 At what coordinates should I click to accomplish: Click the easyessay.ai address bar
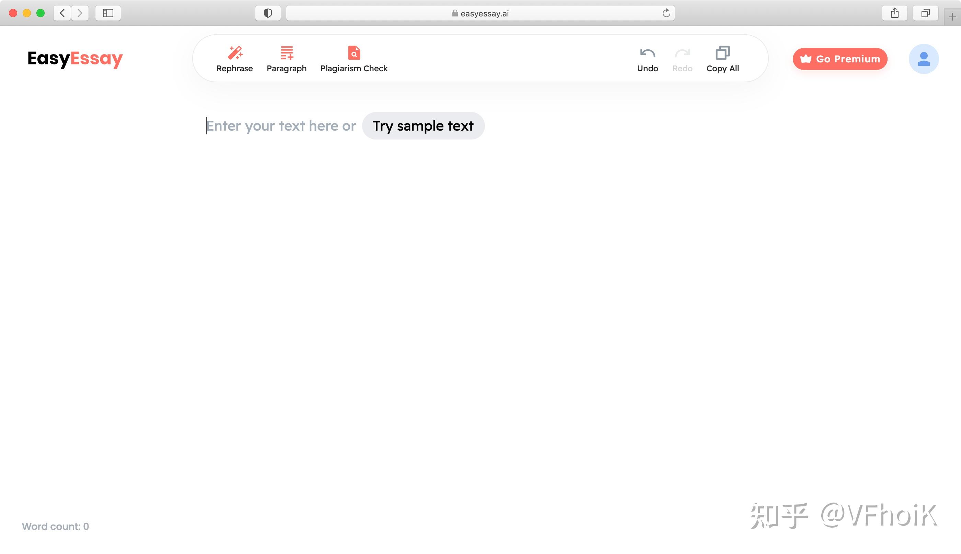(480, 13)
